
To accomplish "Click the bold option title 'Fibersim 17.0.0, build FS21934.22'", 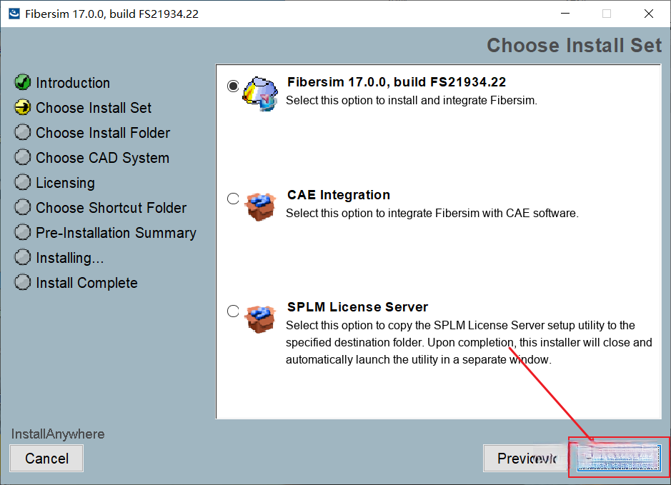I will [397, 81].
